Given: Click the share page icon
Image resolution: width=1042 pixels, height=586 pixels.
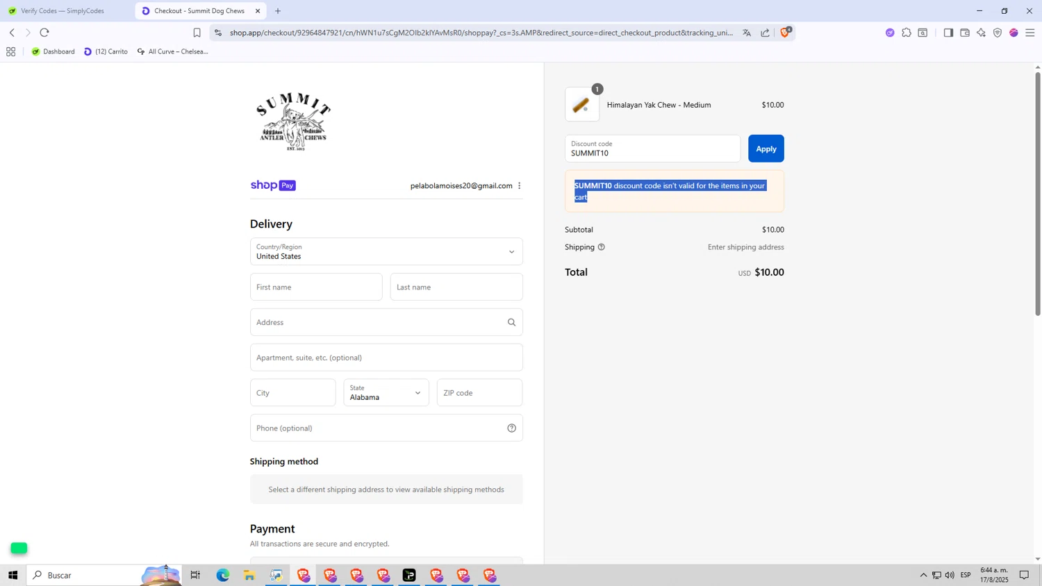Looking at the screenshot, I should click(765, 33).
